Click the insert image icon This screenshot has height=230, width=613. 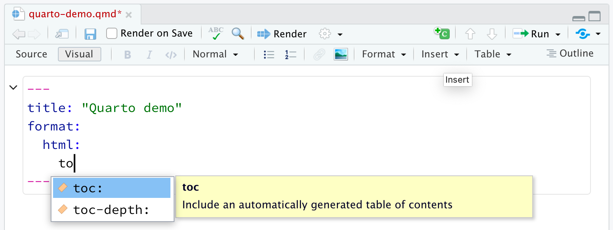(x=340, y=55)
